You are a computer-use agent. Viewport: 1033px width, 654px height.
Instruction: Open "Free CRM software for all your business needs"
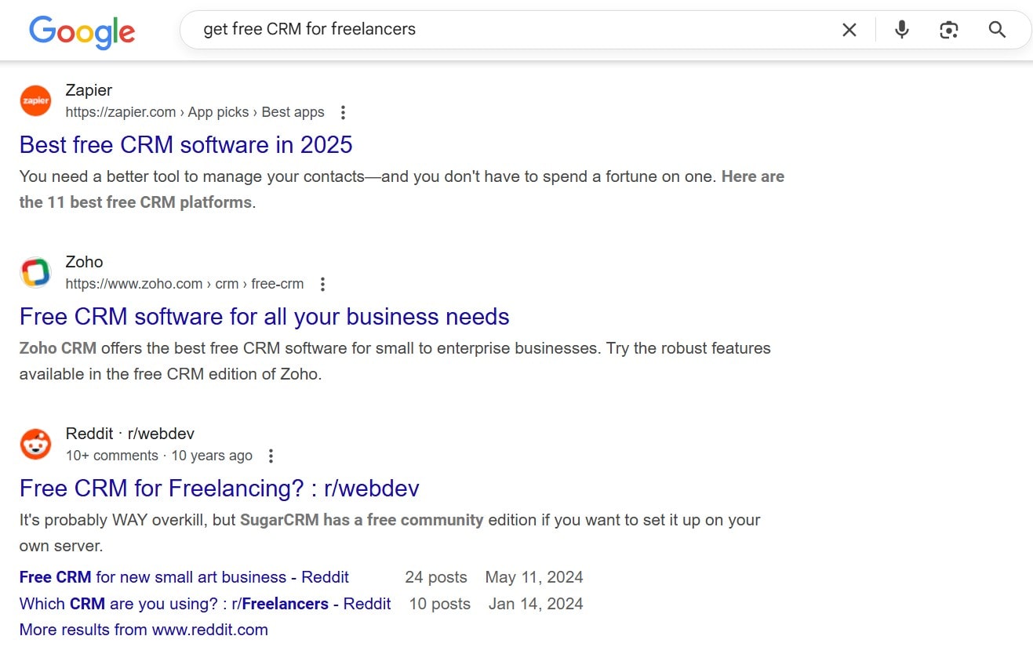coord(264,317)
